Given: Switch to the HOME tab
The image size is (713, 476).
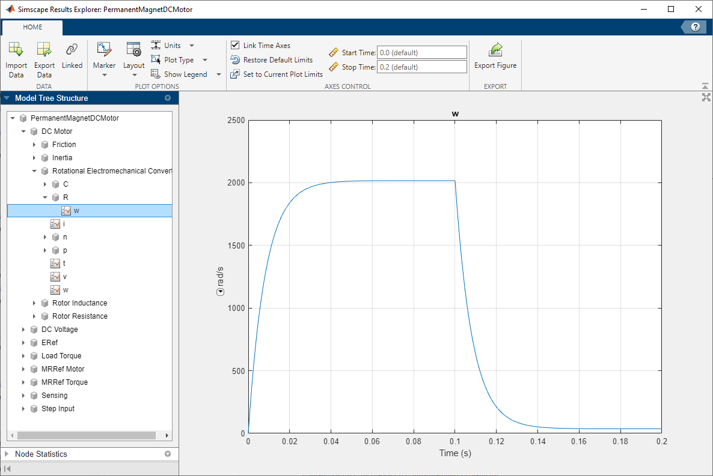Looking at the screenshot, I should point(32,27).
